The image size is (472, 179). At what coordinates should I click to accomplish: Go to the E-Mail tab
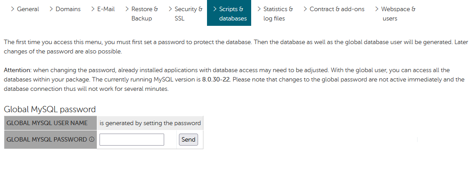[106, 9]
